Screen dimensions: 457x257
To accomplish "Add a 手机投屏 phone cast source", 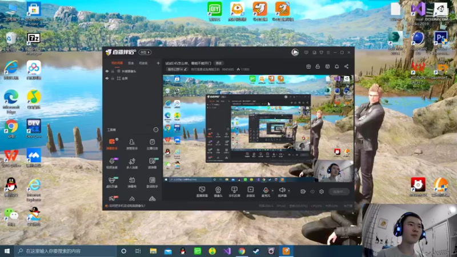I will click(x=234, y=192).
